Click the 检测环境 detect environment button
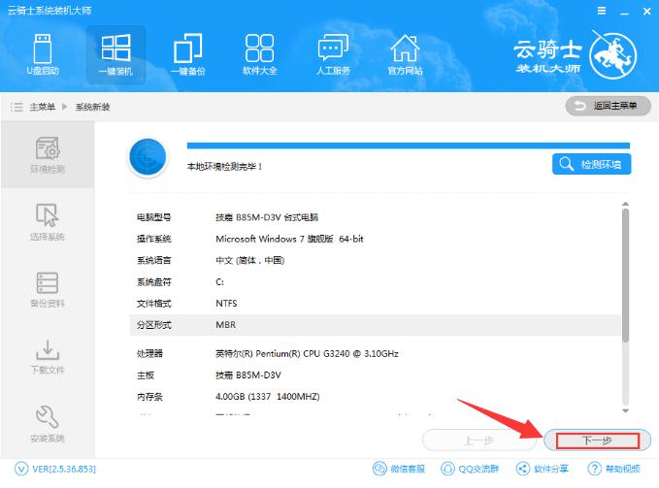Viewport: 659px width, 488px height. coord(592,165)
